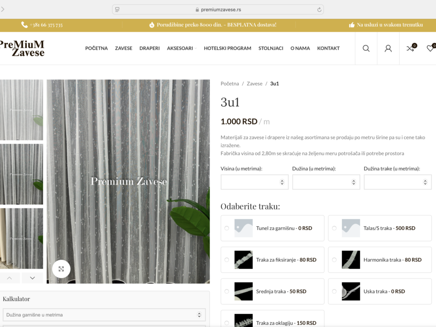Open the Draperi menu item
436x327 pixels.
point(149,48)
